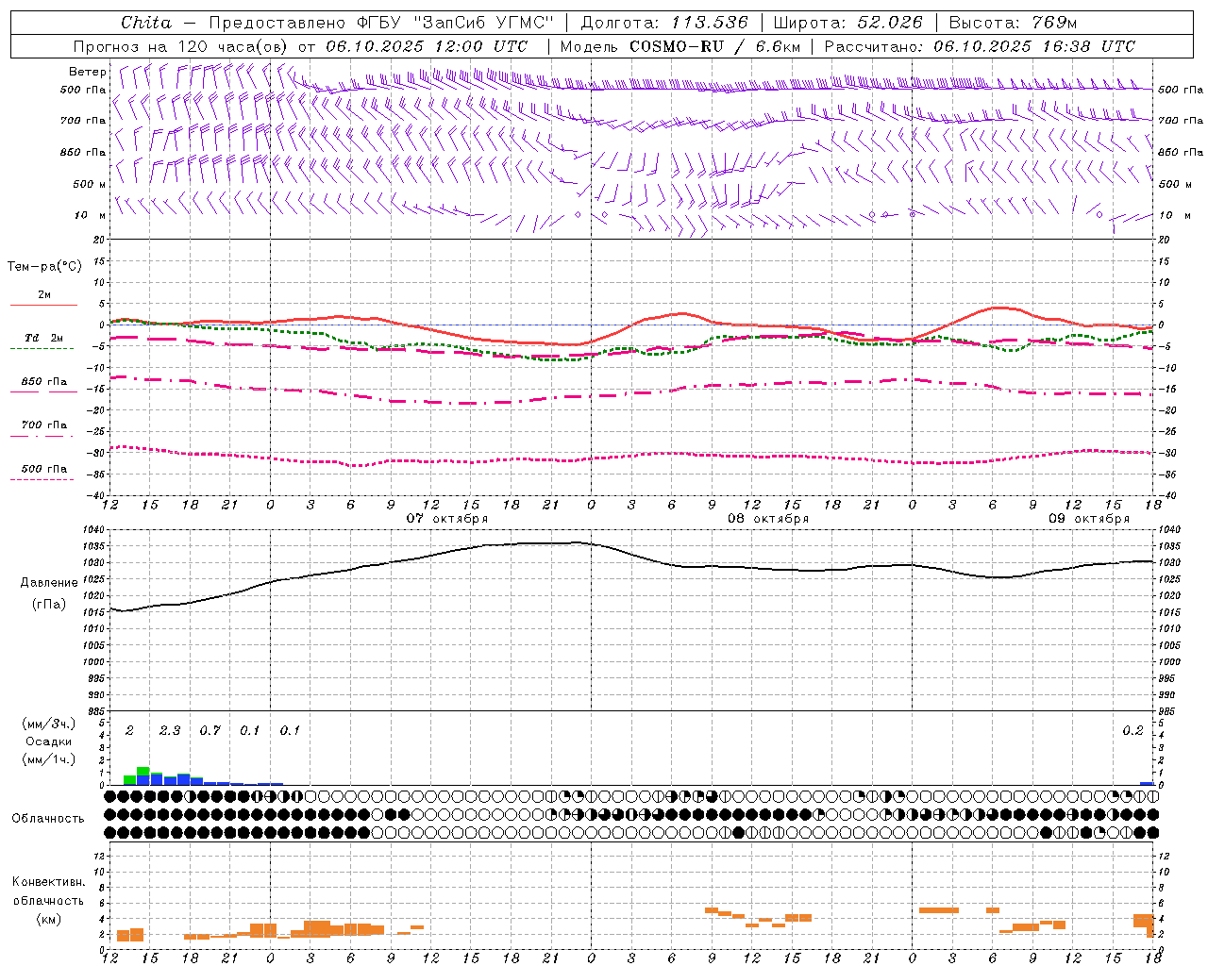
Task: Click the "(мм/3ч.)" precipitation unit label
Action: tap(49, 724)
